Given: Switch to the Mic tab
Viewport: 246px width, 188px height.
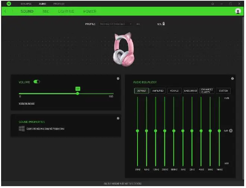Looking at the screenshot, I should point(45,11).
